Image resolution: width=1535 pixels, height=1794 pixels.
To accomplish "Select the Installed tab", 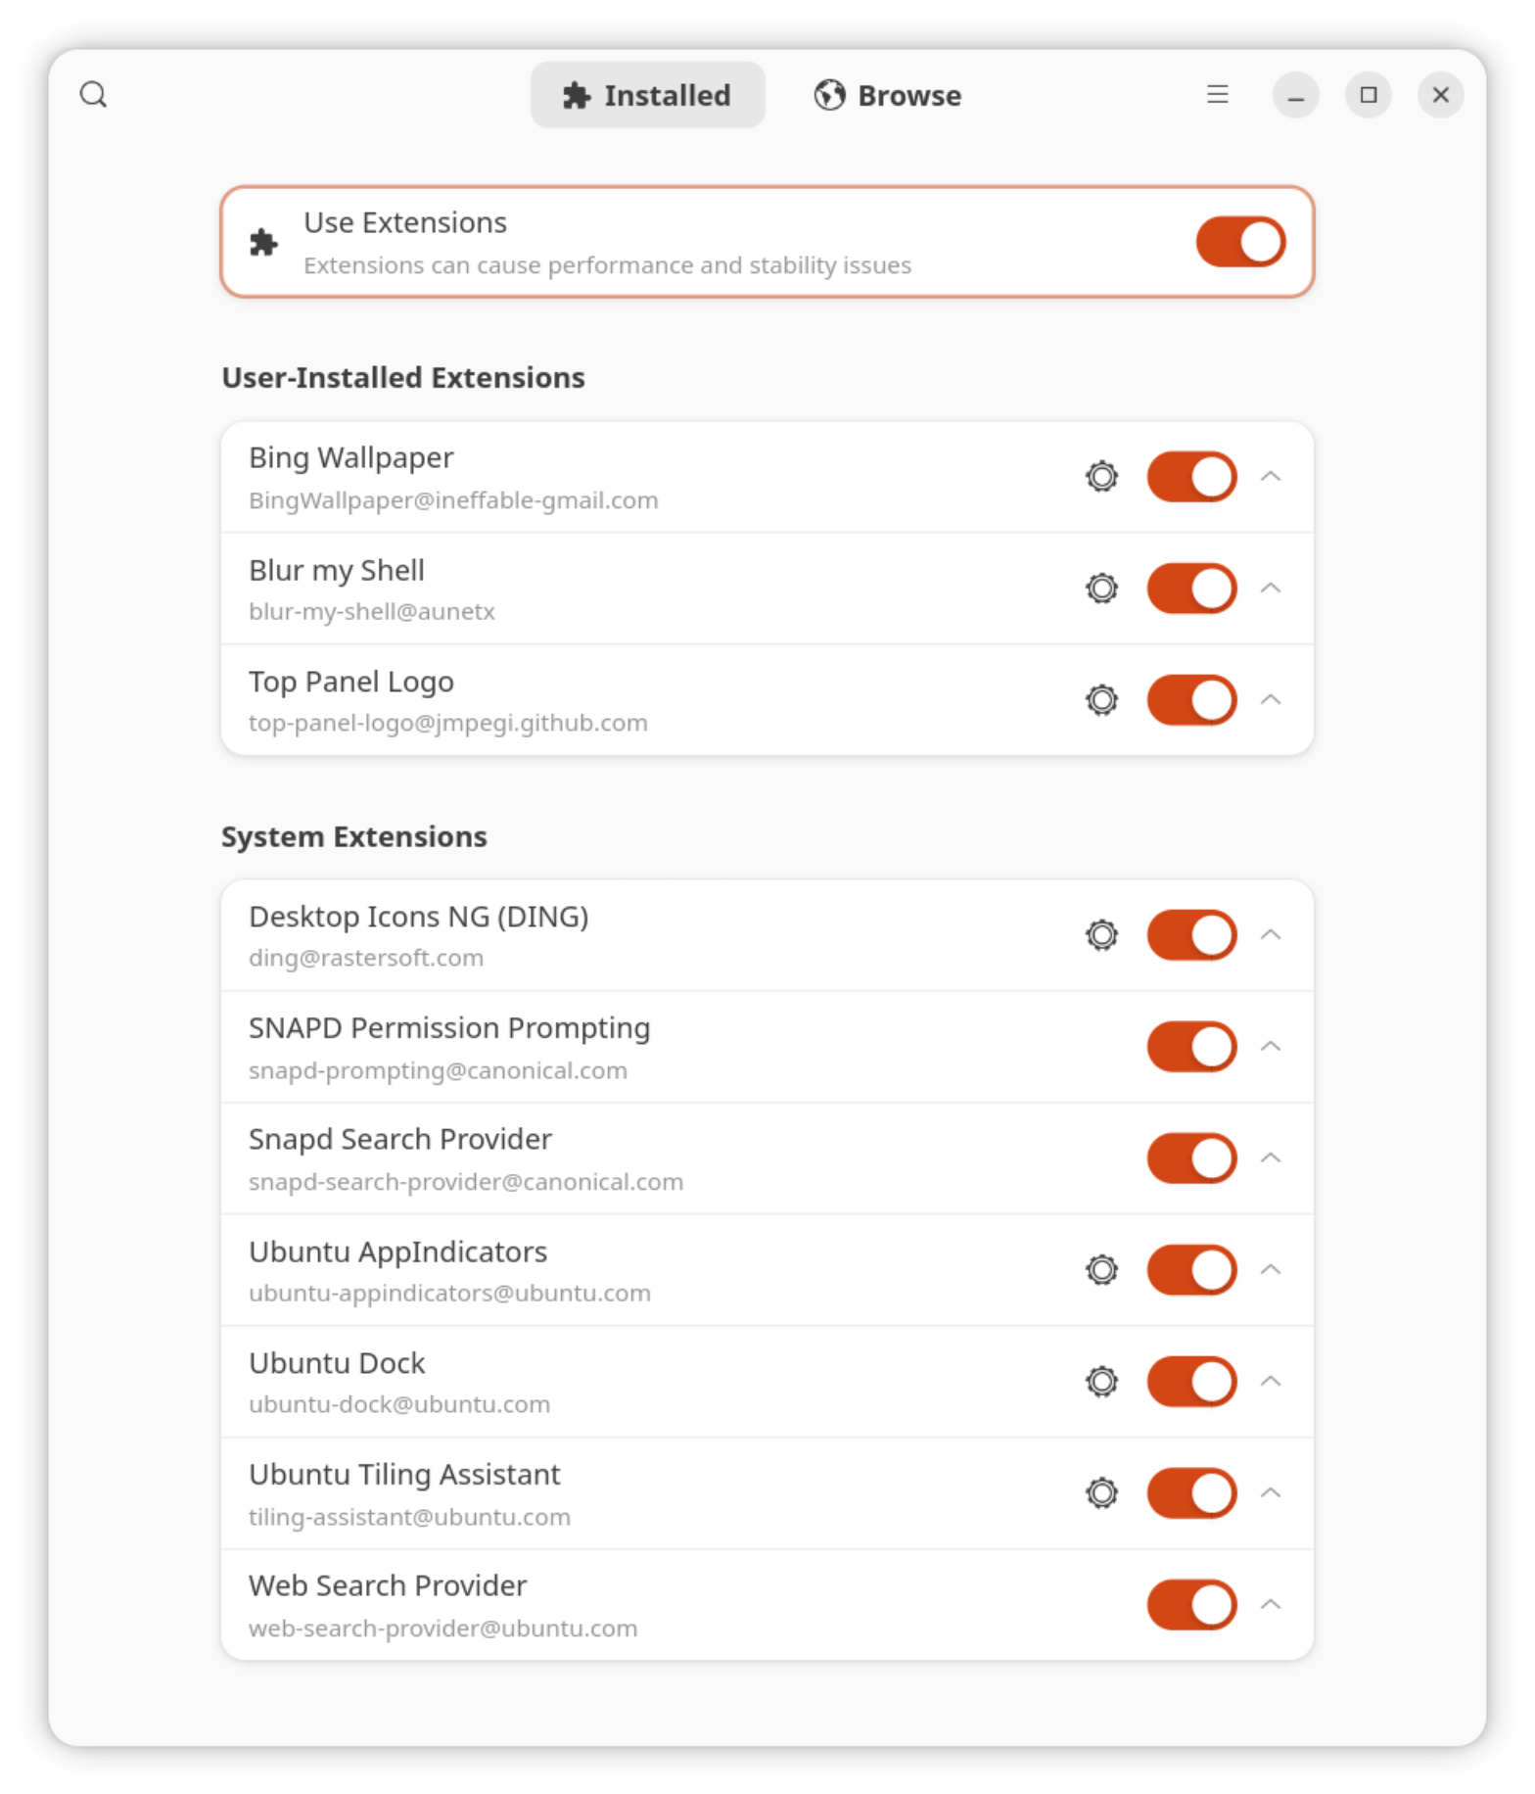I will click(647, 95).
